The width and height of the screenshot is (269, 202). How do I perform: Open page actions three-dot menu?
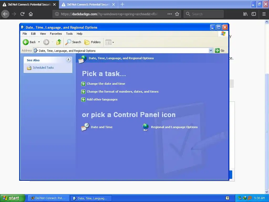[170, 14]
